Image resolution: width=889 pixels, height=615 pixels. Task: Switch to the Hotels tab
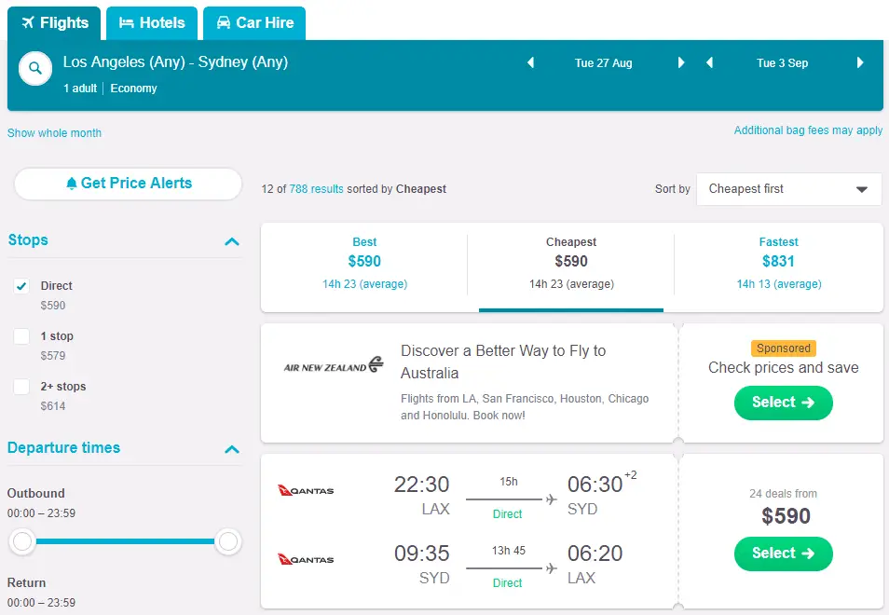pyautogui.click(x=152, y=22)
